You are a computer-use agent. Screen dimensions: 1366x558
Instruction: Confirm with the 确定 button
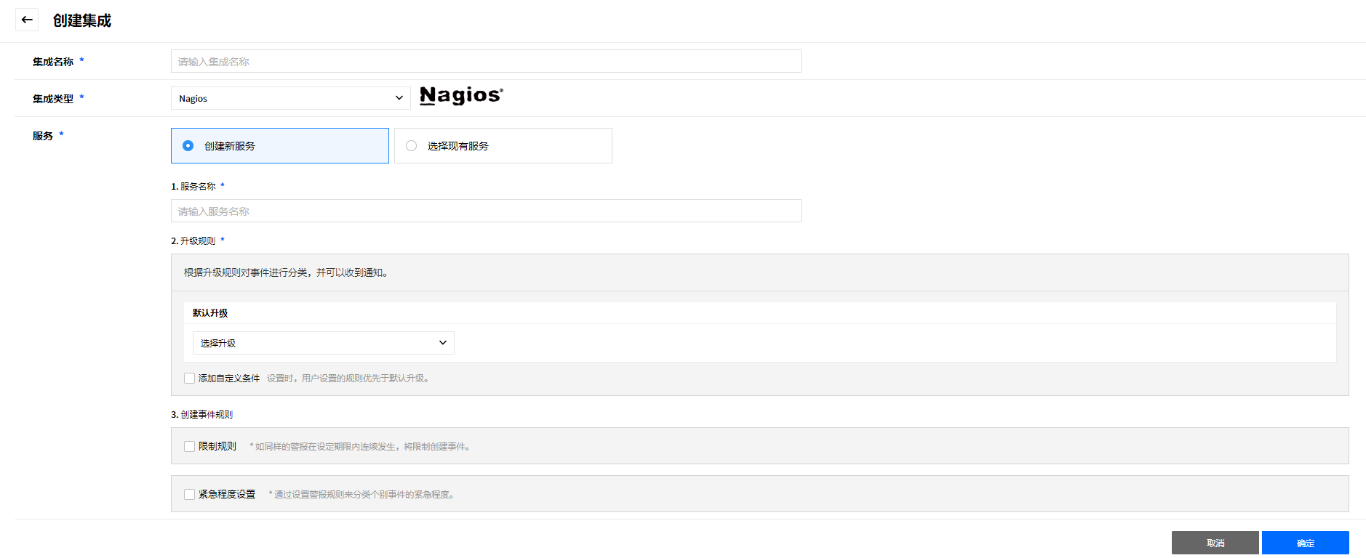(1305, 543)
